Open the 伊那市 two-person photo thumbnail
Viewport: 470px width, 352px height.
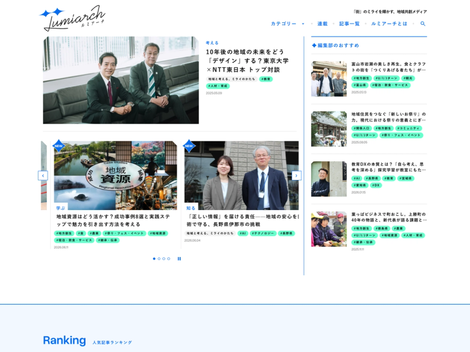coord(241,175)
